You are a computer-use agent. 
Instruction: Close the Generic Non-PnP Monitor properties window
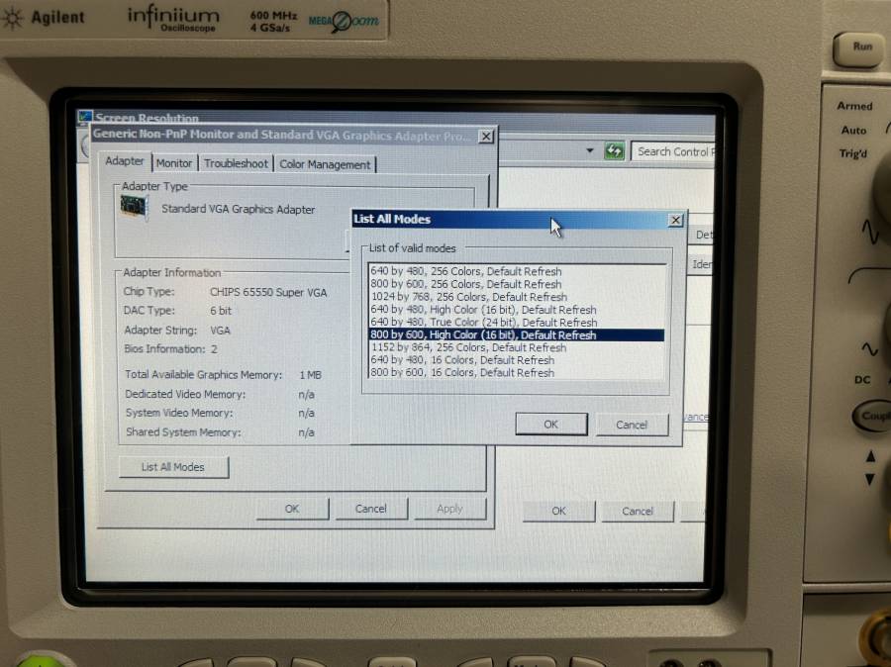pos(485,137)
